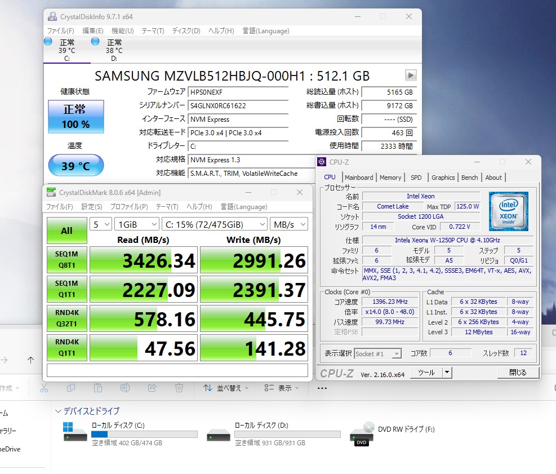Click the Cut scissors icon in Explorer toolbar
This screenshot has width=556, height=474.
(x=44, y=388)
